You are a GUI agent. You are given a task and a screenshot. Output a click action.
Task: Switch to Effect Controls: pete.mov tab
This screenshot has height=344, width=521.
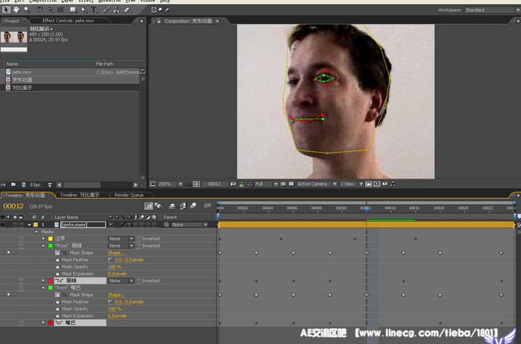(x=68, y=21)
